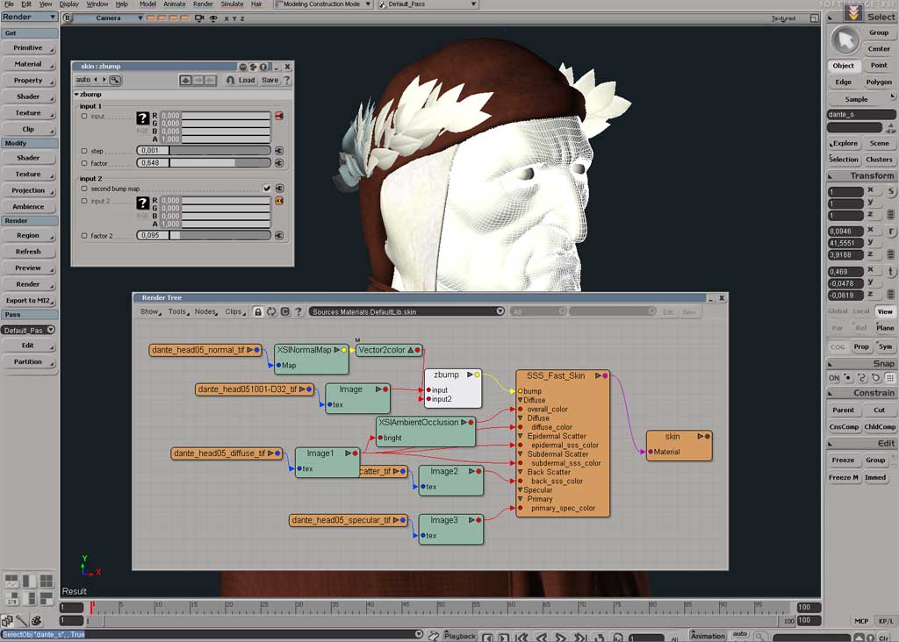
Task: Click the camera icon in viewport header
Action: click(x=199, y=18)
